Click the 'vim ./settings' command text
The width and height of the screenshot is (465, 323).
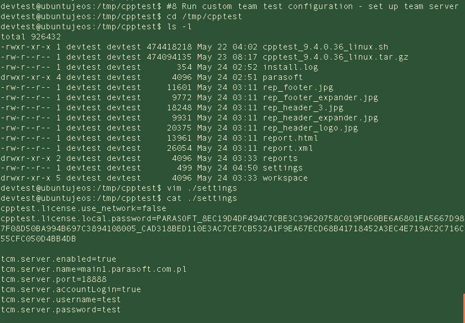(202, 188)
